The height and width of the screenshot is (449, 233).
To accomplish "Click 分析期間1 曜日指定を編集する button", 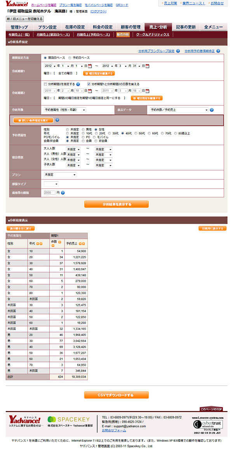I will point(99,74).
